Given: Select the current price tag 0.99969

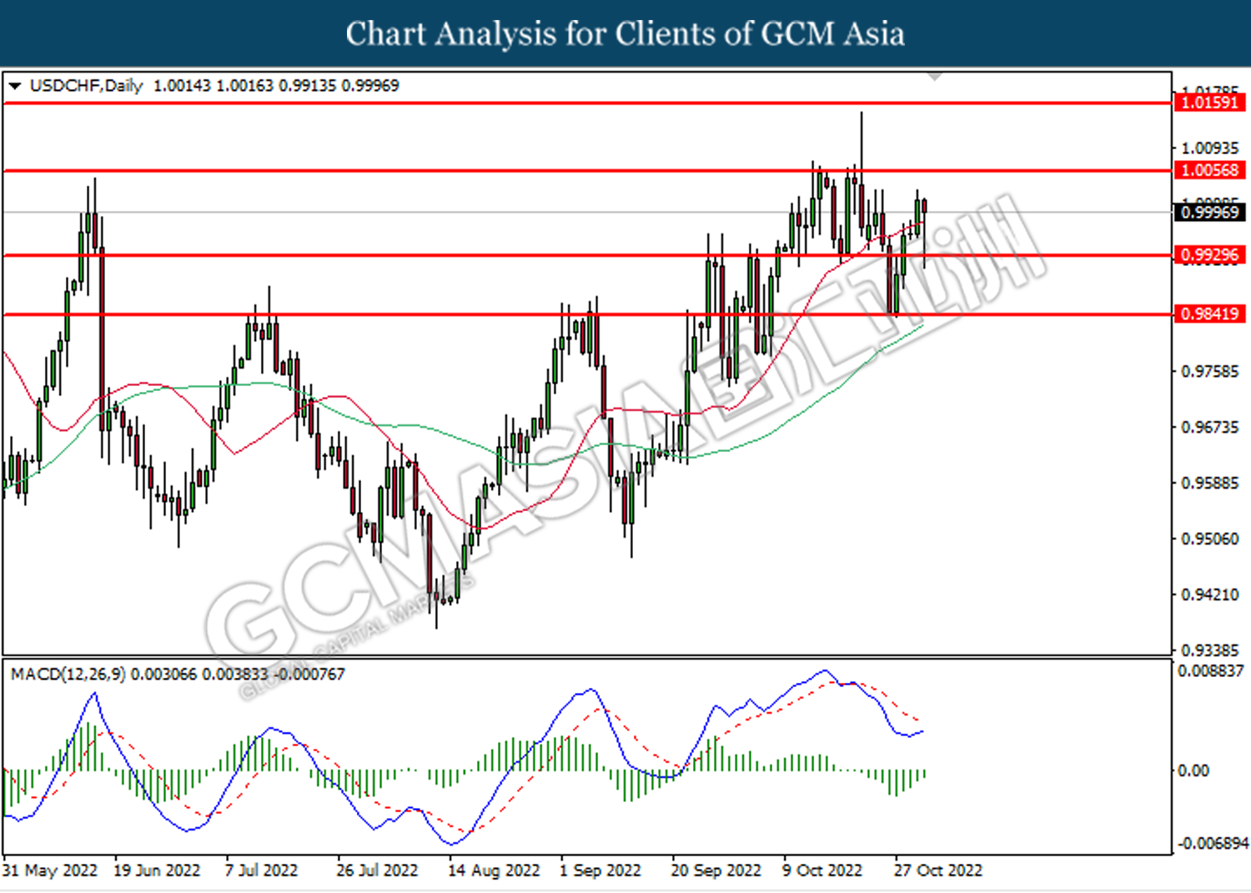Looking at the screenshot, I should (1210, 213).
